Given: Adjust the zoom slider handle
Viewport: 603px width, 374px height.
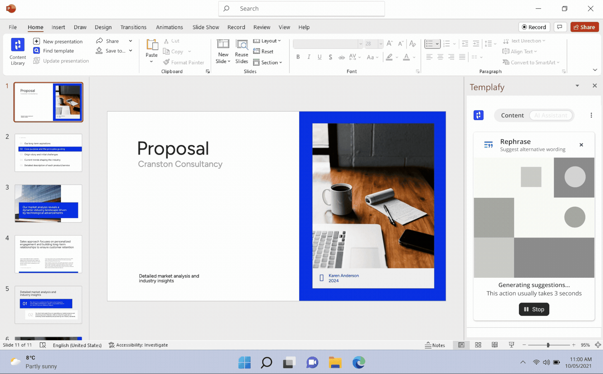Looking at the screenshot, I should (548, 345).
